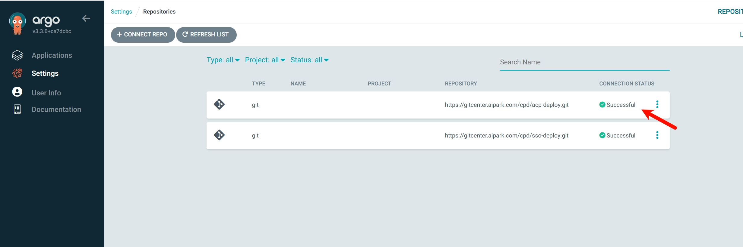The width and height of the screenshot is (743, 247).
Task: Click Successful status of acp-deploy repo
Action: point(621,105)
